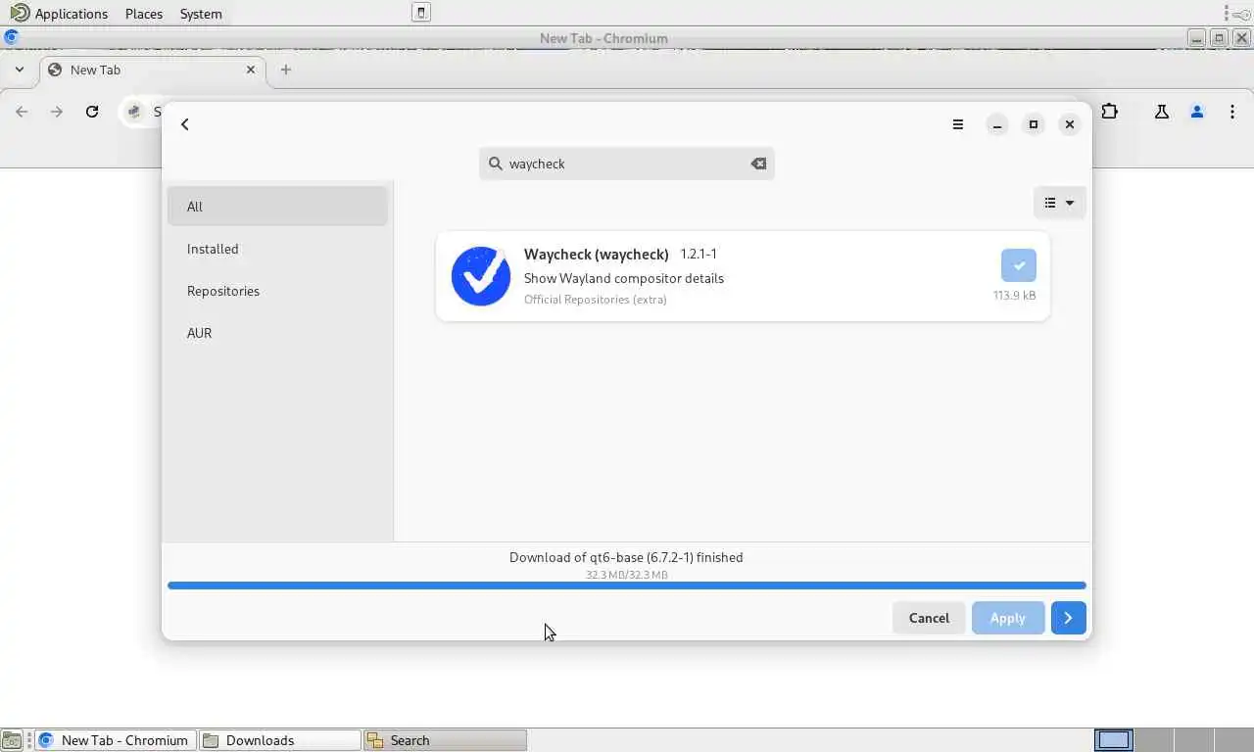Open Chromium tab search dropdown
Viewport: 1254px width, 752px height.
click(19, 70)
